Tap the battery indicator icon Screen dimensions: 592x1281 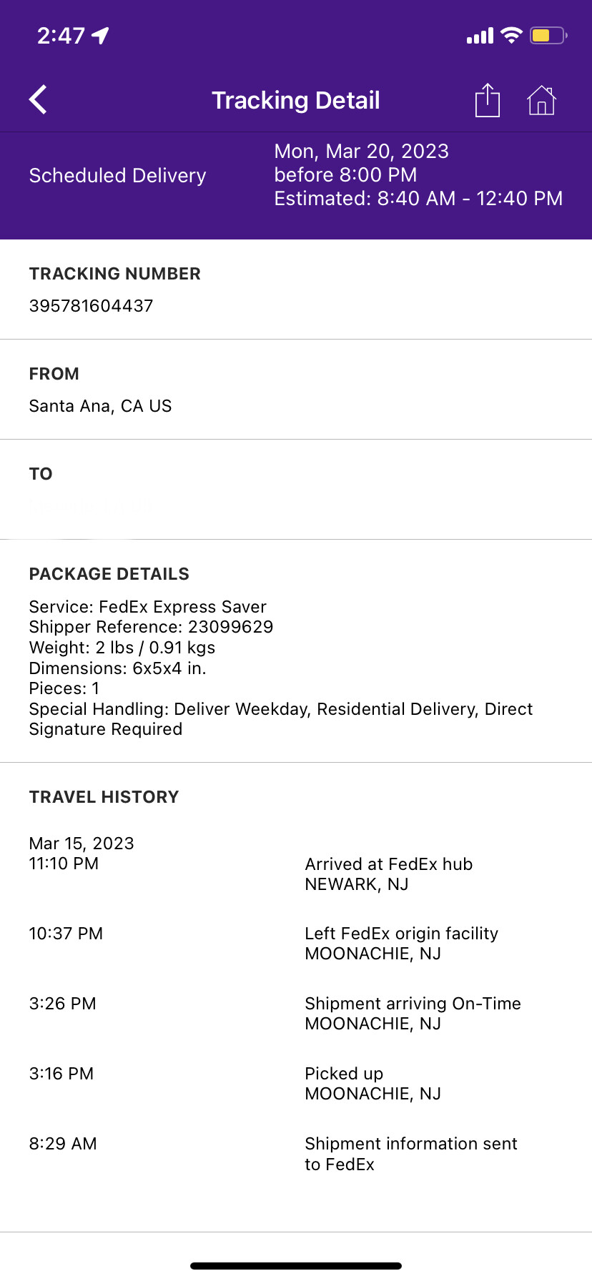click(x=548, y=35)
